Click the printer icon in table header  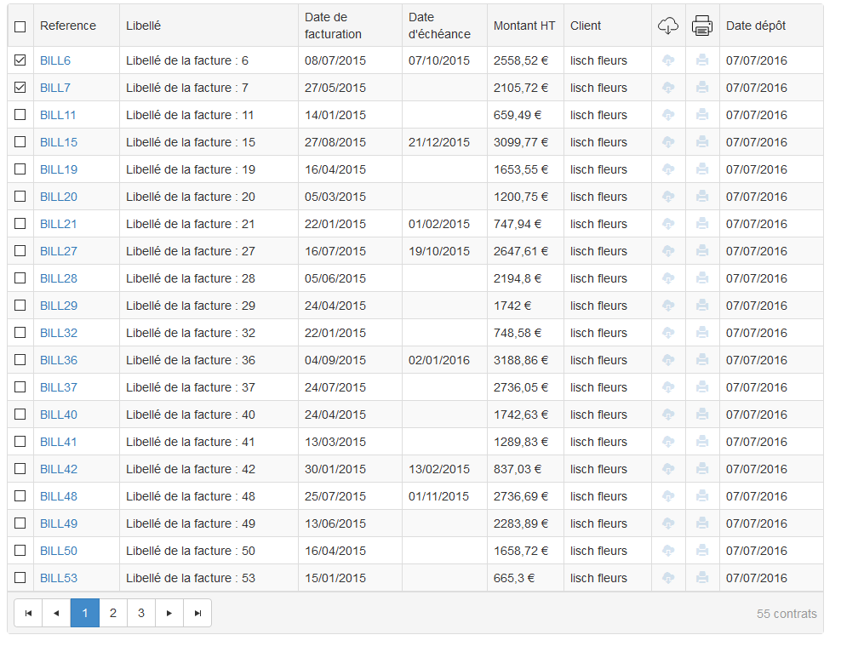click(702, 26)
